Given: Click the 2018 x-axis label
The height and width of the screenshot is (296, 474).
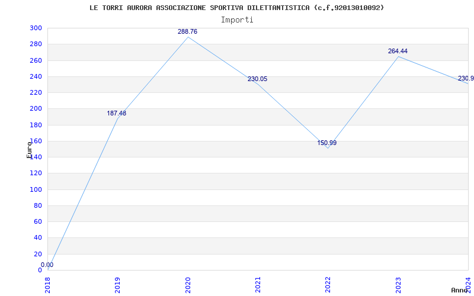Looking at the screenshot, I should click(x=48, y=285).
